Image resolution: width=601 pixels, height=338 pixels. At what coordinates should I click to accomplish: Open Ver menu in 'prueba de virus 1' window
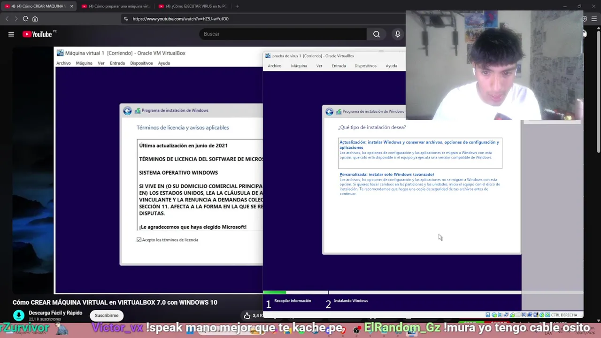click(x=319, y=66)
